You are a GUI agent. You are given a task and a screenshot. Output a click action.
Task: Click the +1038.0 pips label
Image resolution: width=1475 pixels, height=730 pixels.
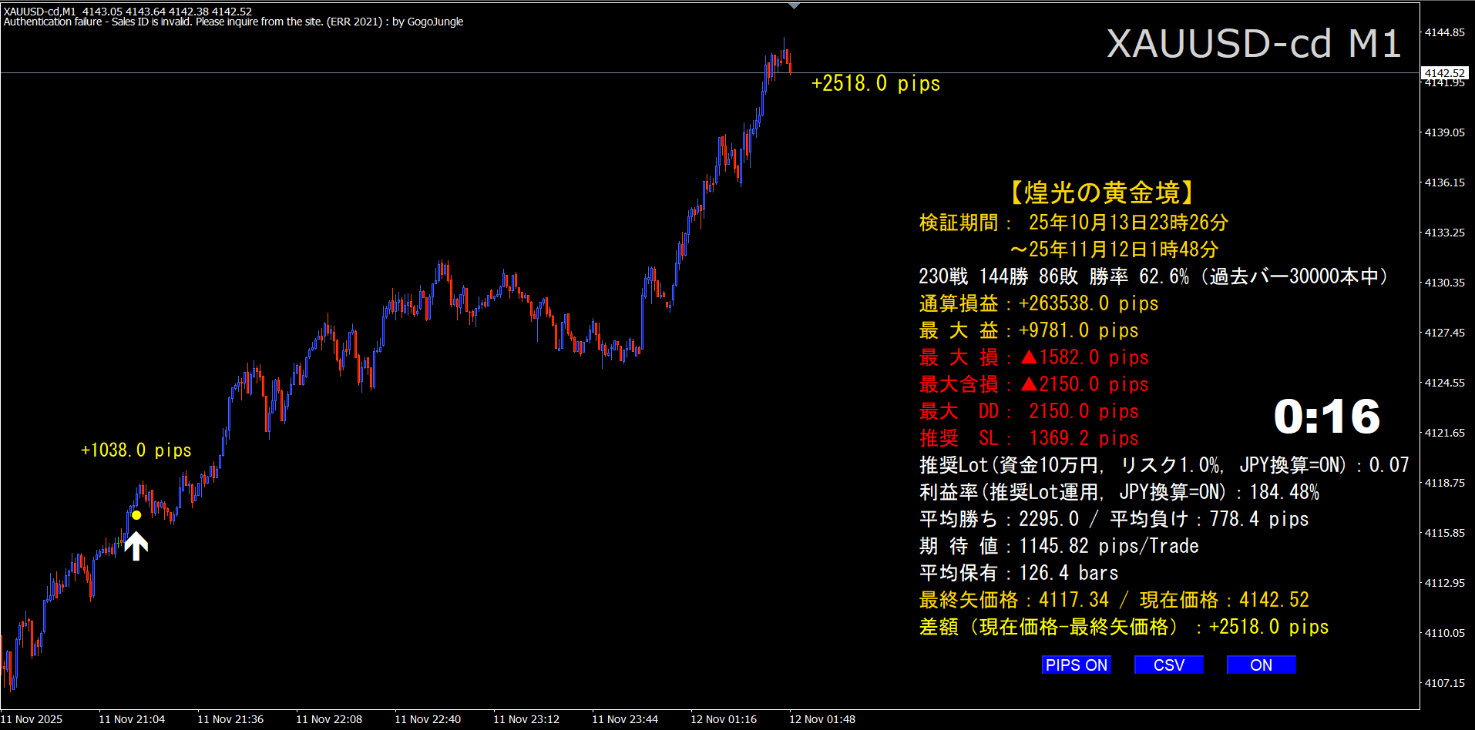[x=136, y=450]
